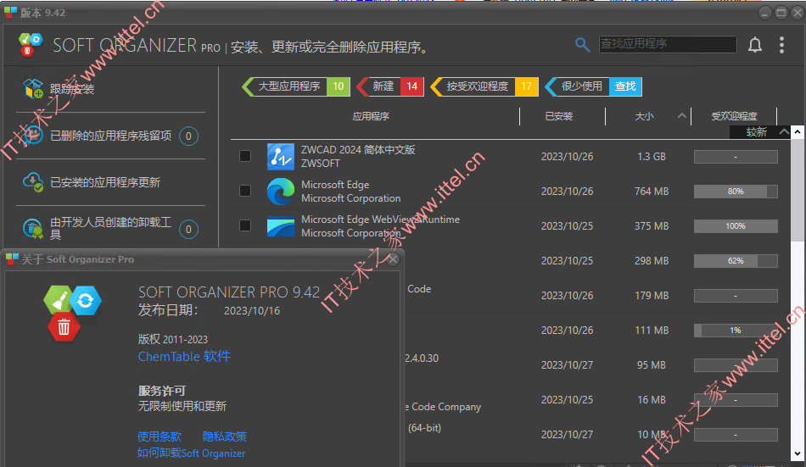
Task: Click the deleted app leftovers icon
Action: (33, 136)
